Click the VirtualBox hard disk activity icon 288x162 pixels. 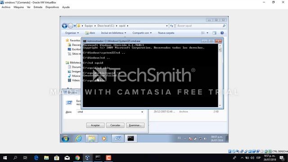coord(230,151)
